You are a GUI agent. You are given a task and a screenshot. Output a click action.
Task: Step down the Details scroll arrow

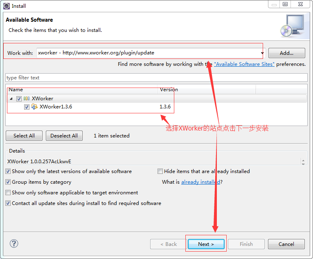click(303, 164)
